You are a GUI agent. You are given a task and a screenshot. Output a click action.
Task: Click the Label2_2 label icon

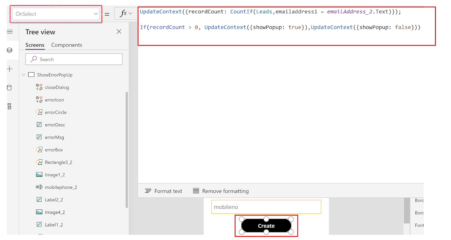click(39, 199)
